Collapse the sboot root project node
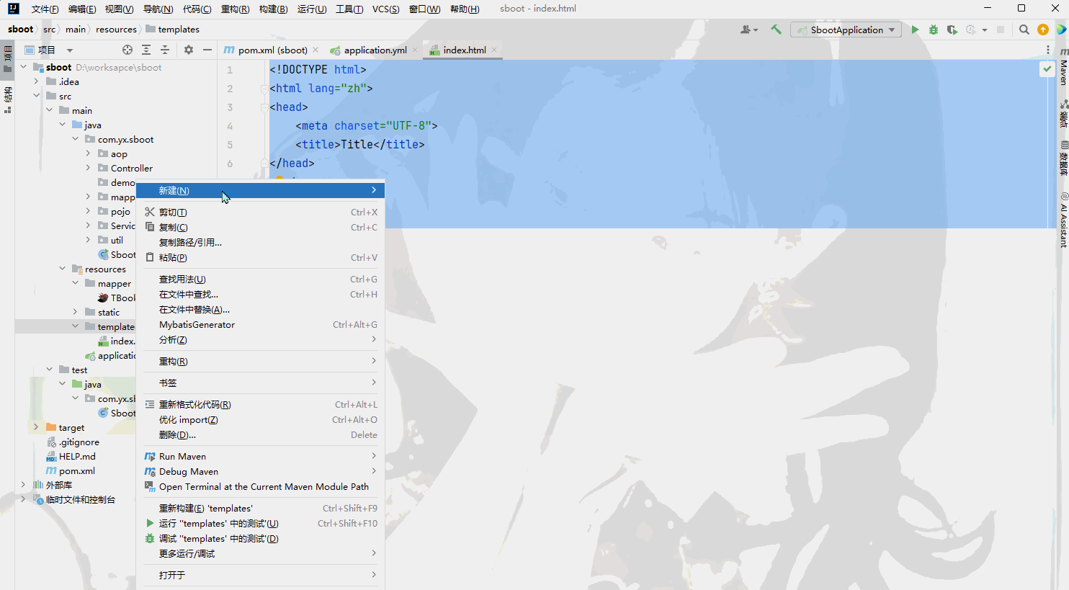 coord(24,67)
